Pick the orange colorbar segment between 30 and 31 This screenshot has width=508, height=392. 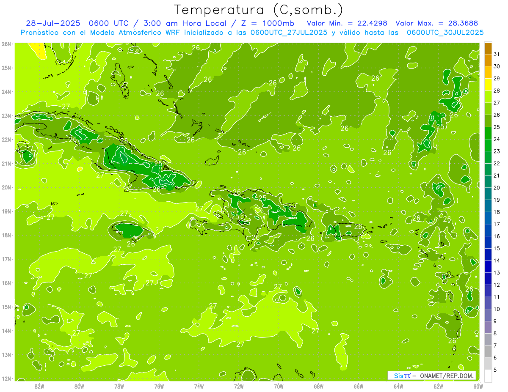click(x=488, y=60)
